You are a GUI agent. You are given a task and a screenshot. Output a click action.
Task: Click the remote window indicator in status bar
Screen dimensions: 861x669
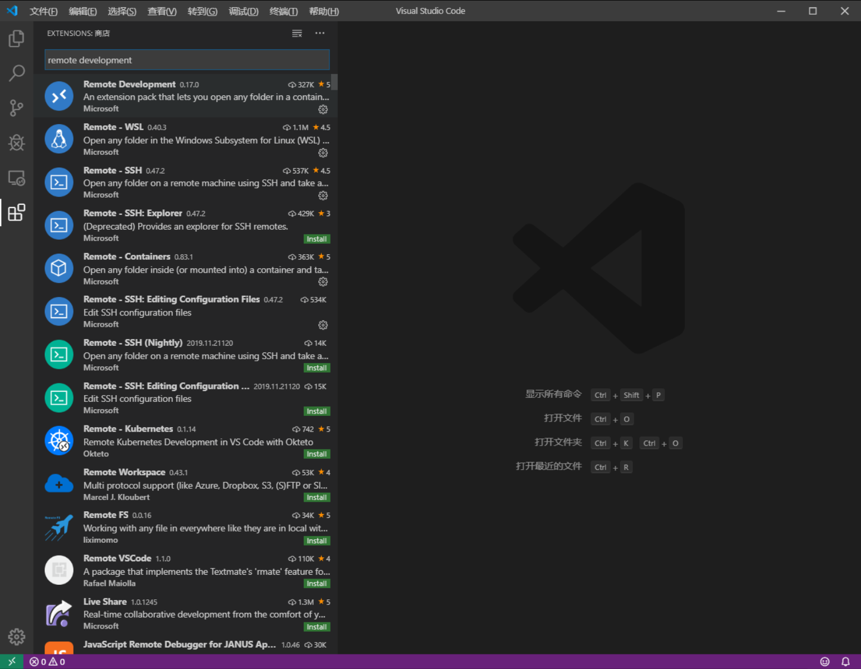[12, 662]
